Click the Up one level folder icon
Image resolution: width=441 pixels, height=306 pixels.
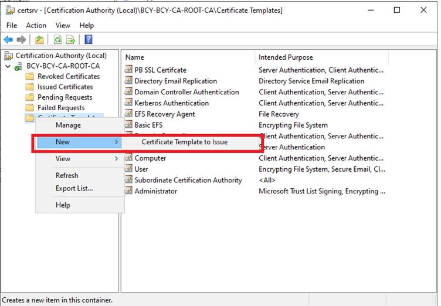pos(39,40)
